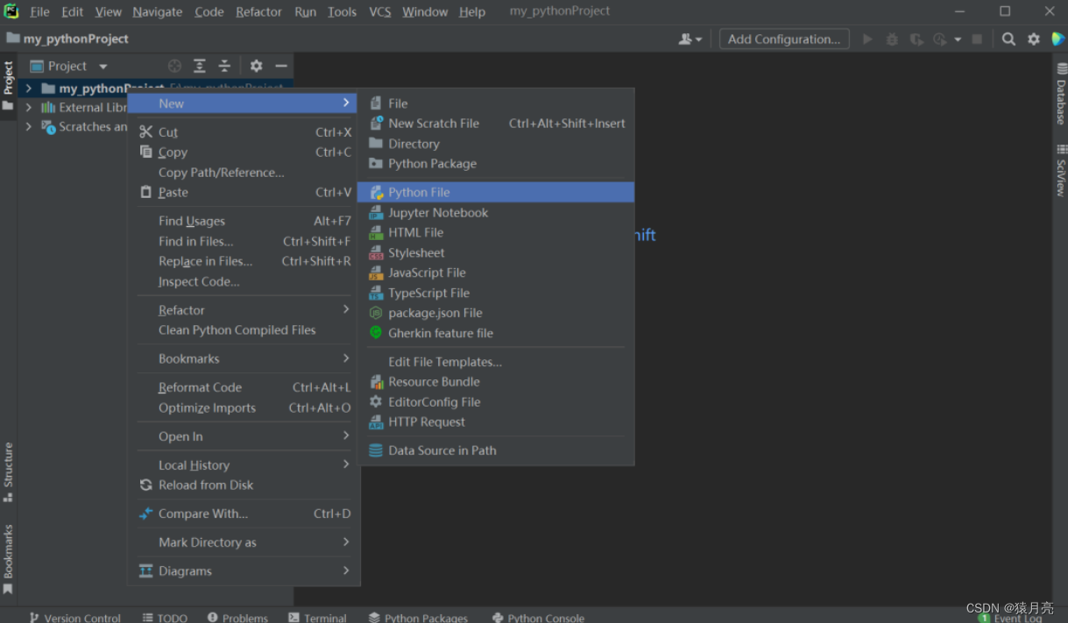Create a new HTML File
This screenshot has width=1068, height=623.
[x=495, y=232]
